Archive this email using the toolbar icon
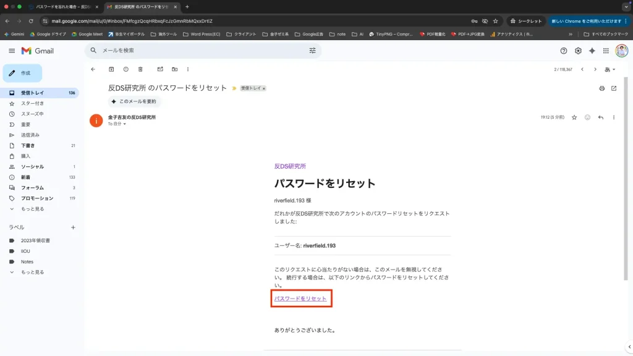 (x=111, y=69)
